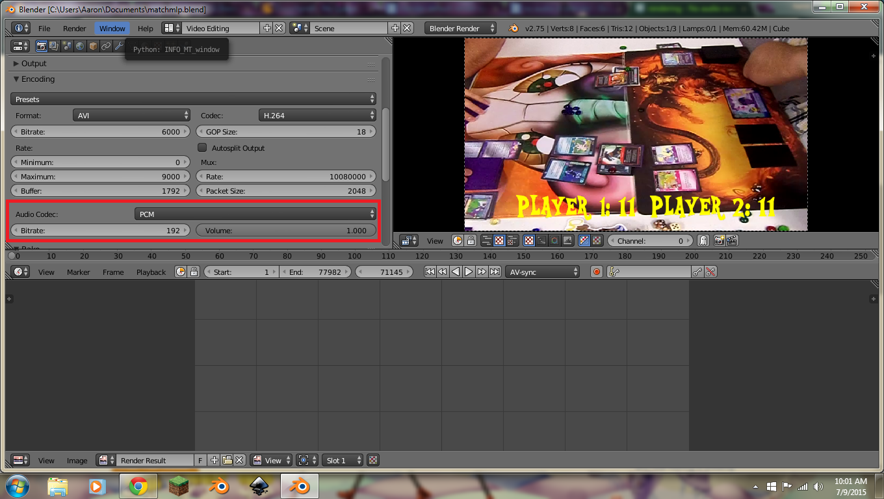This screenshot has width=884, height=499.
Task: Open the Presets dropdown
Action: pos(194,99)
